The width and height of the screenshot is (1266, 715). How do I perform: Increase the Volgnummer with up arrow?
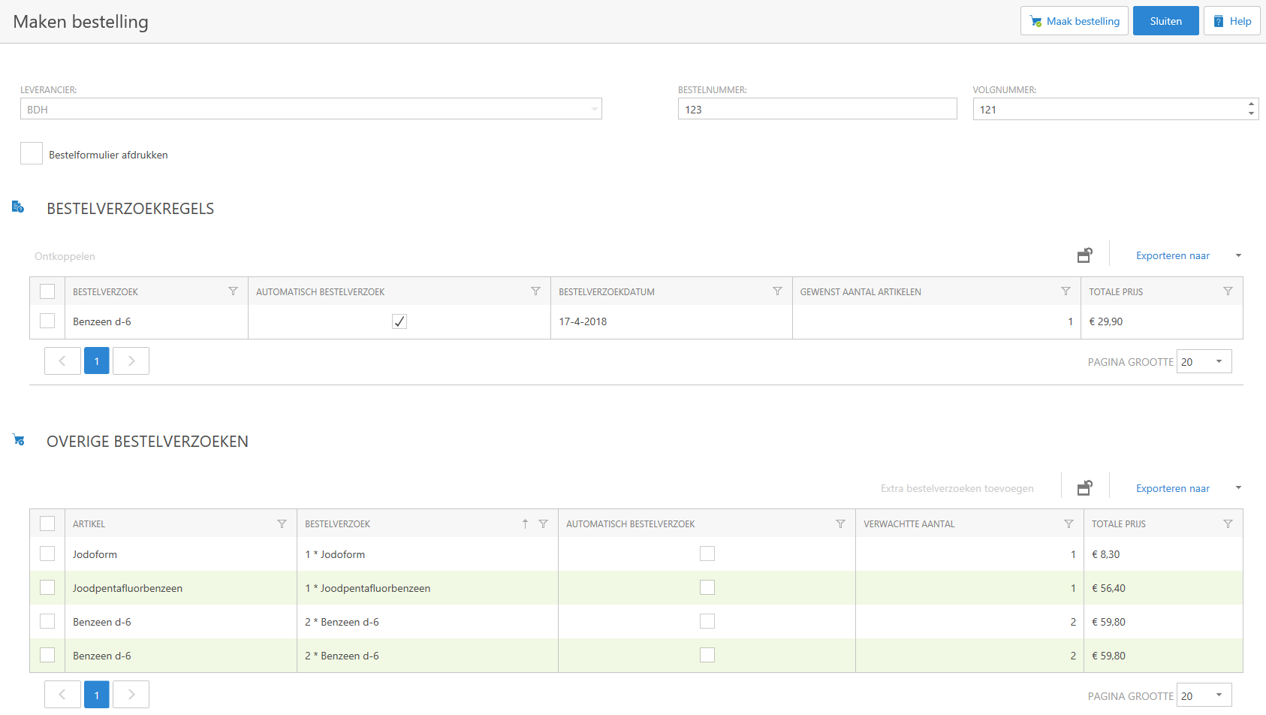pos(1251,104)
